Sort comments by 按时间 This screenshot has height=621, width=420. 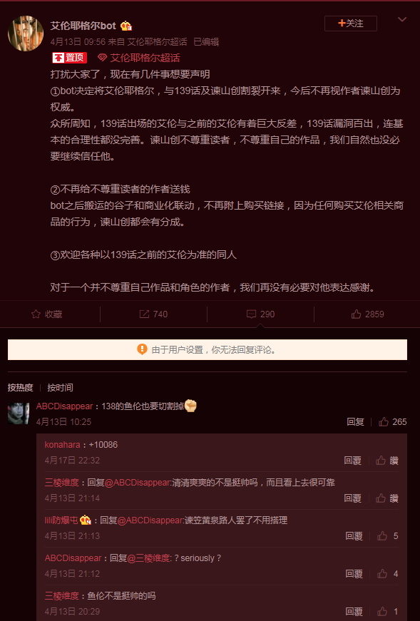click(x=60, y=387)
